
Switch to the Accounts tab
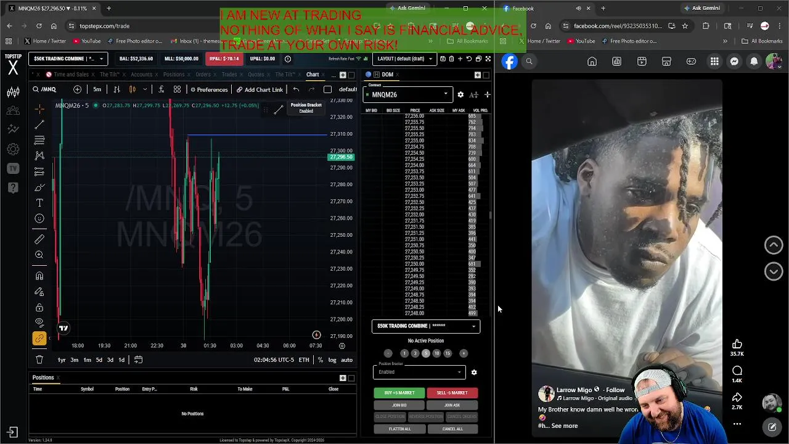[x=141, y=75]
